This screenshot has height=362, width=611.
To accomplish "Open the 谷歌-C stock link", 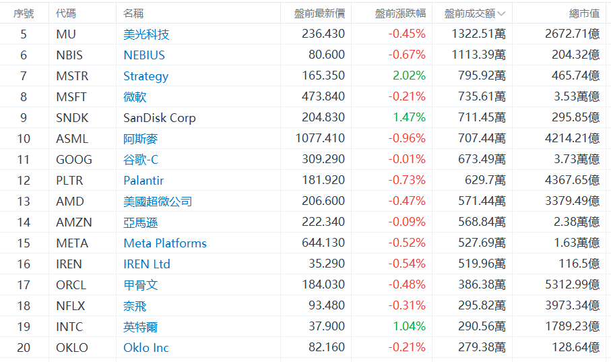I will [x=141, y=160].
